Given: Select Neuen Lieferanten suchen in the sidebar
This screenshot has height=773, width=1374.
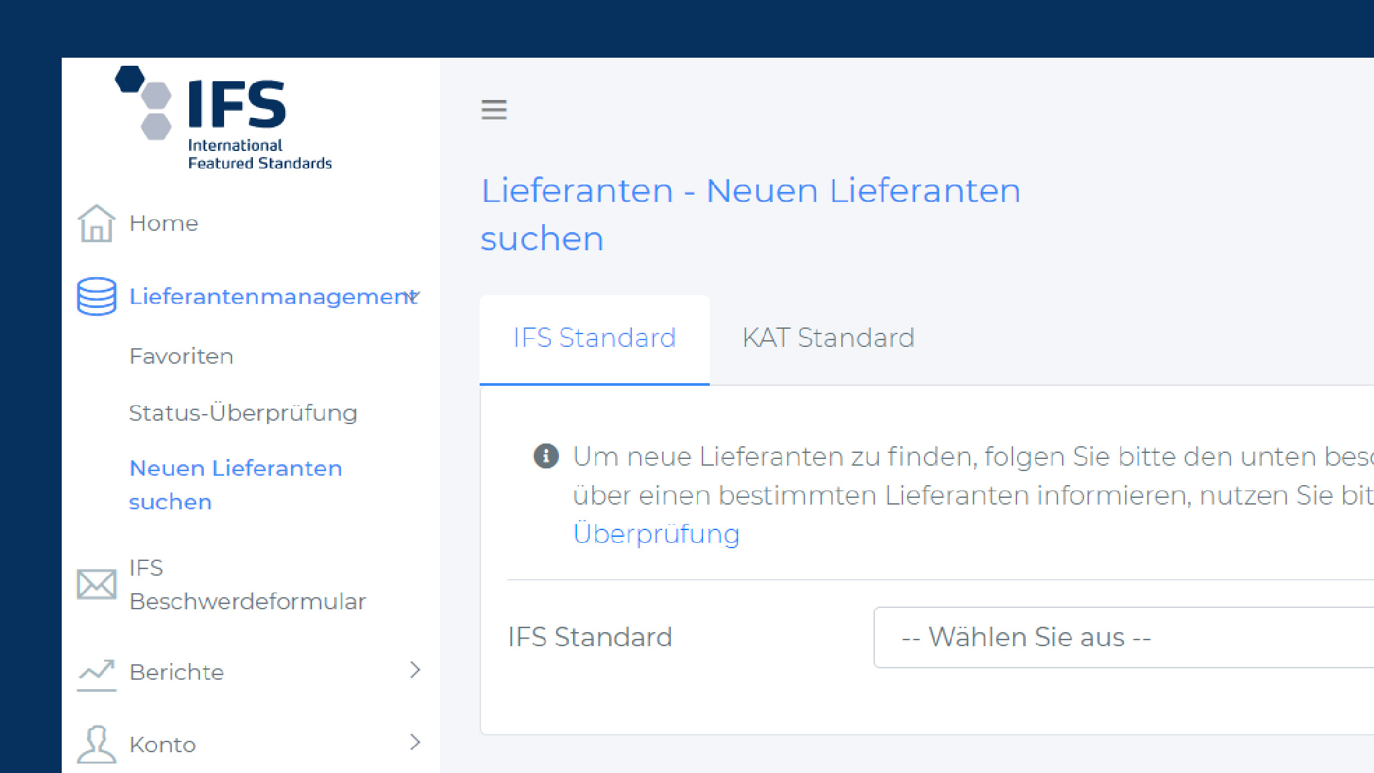Looking at the screenshot, I should [235, 484].
